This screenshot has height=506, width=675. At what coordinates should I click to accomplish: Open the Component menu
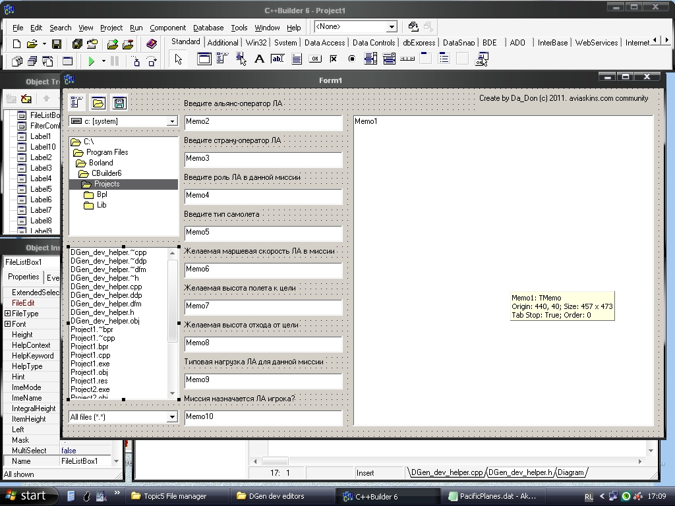[x=167, y=28]
